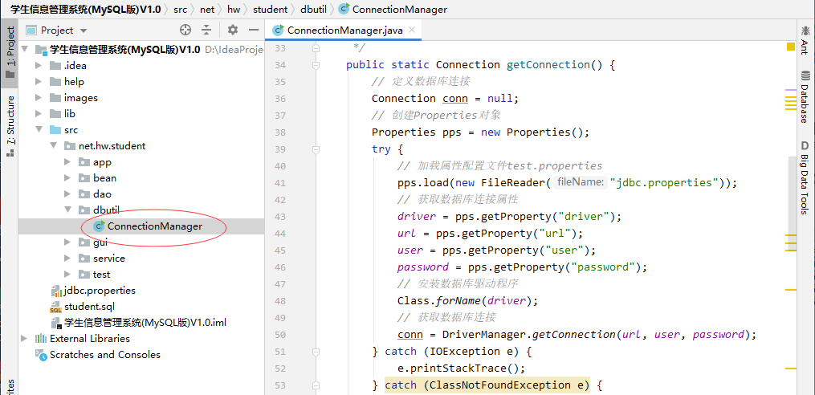Click the project name breadcrumb
Viewport: 815px width, 395px height.
(x=85, y=10)
